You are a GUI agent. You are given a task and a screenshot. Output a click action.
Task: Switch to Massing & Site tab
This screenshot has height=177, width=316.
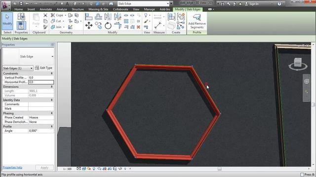tap(98, 9)
